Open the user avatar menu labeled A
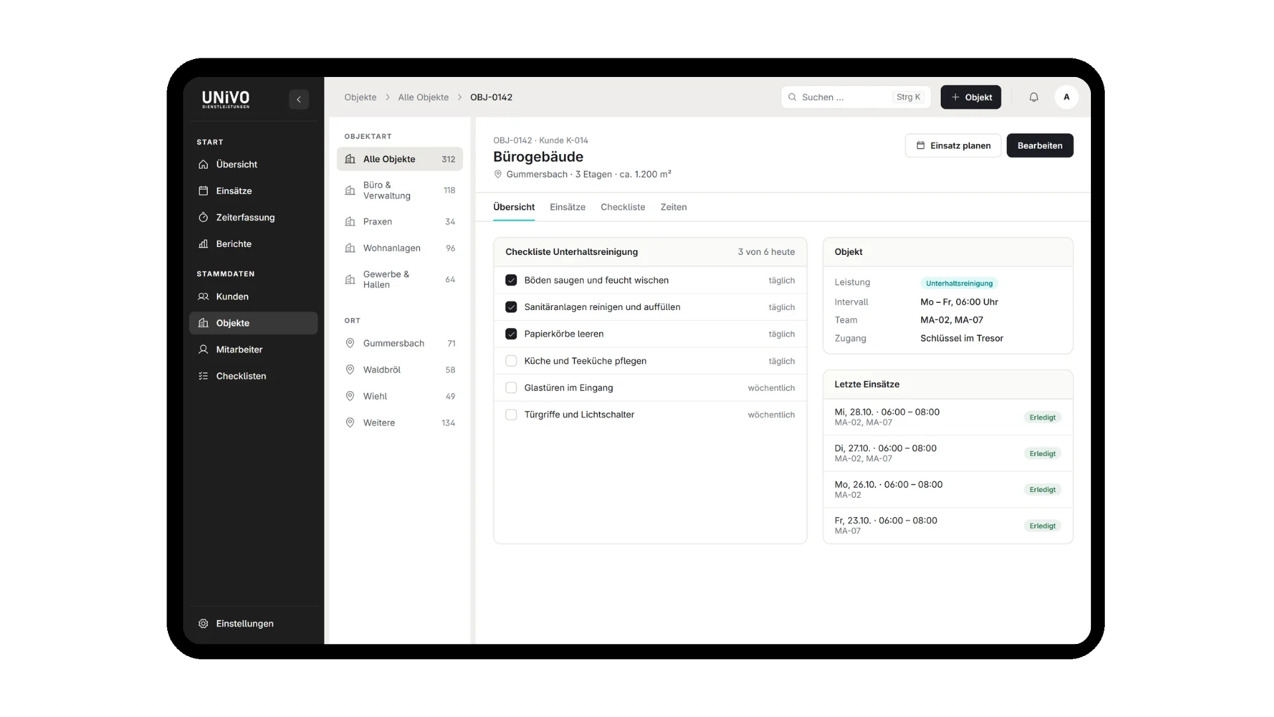Screen dimensions: 1274x717 pyautogui.click(x=1066, y=97)
